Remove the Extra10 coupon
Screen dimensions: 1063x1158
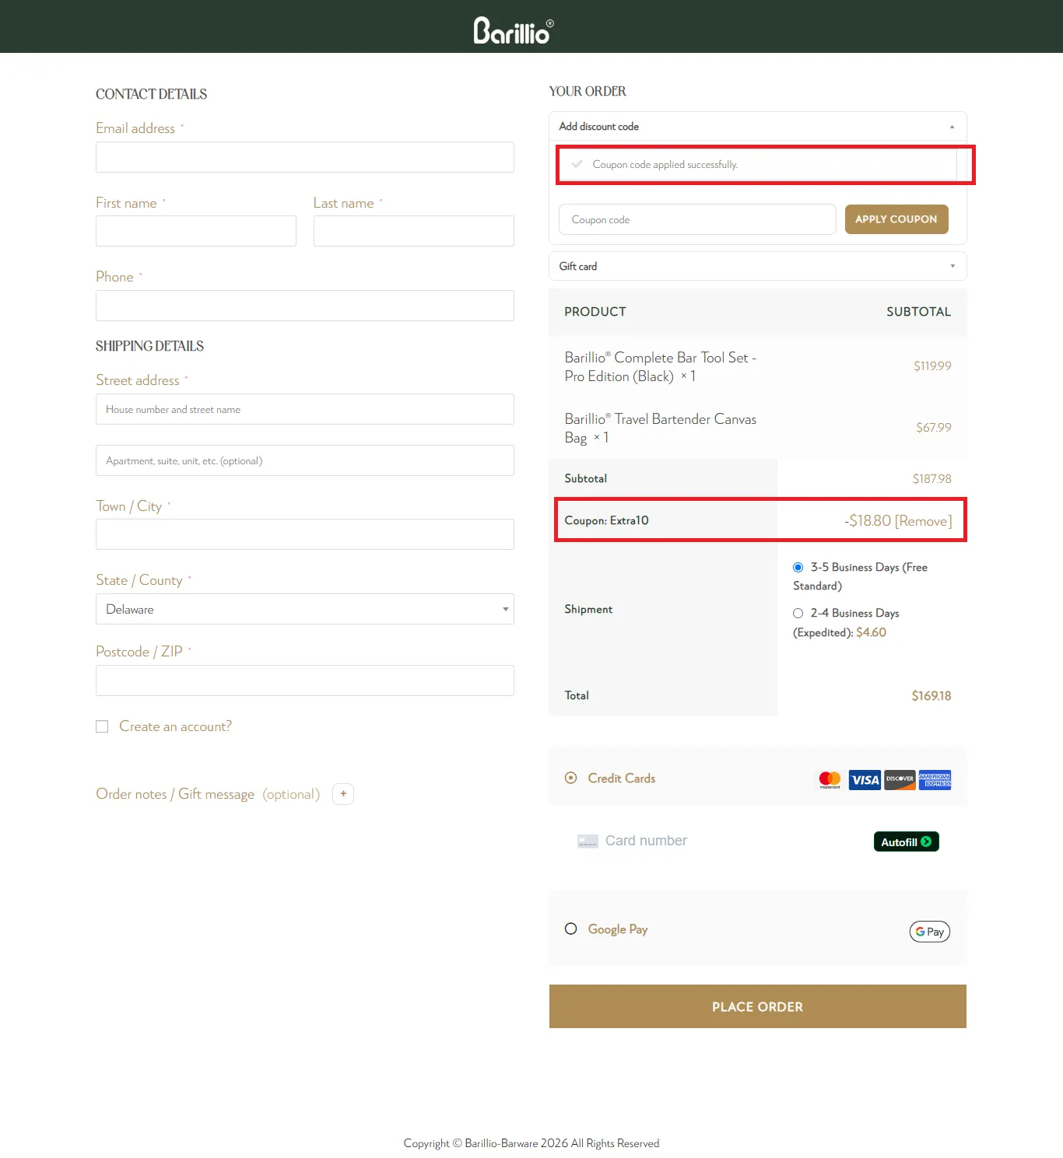click(x=924, y=521)
